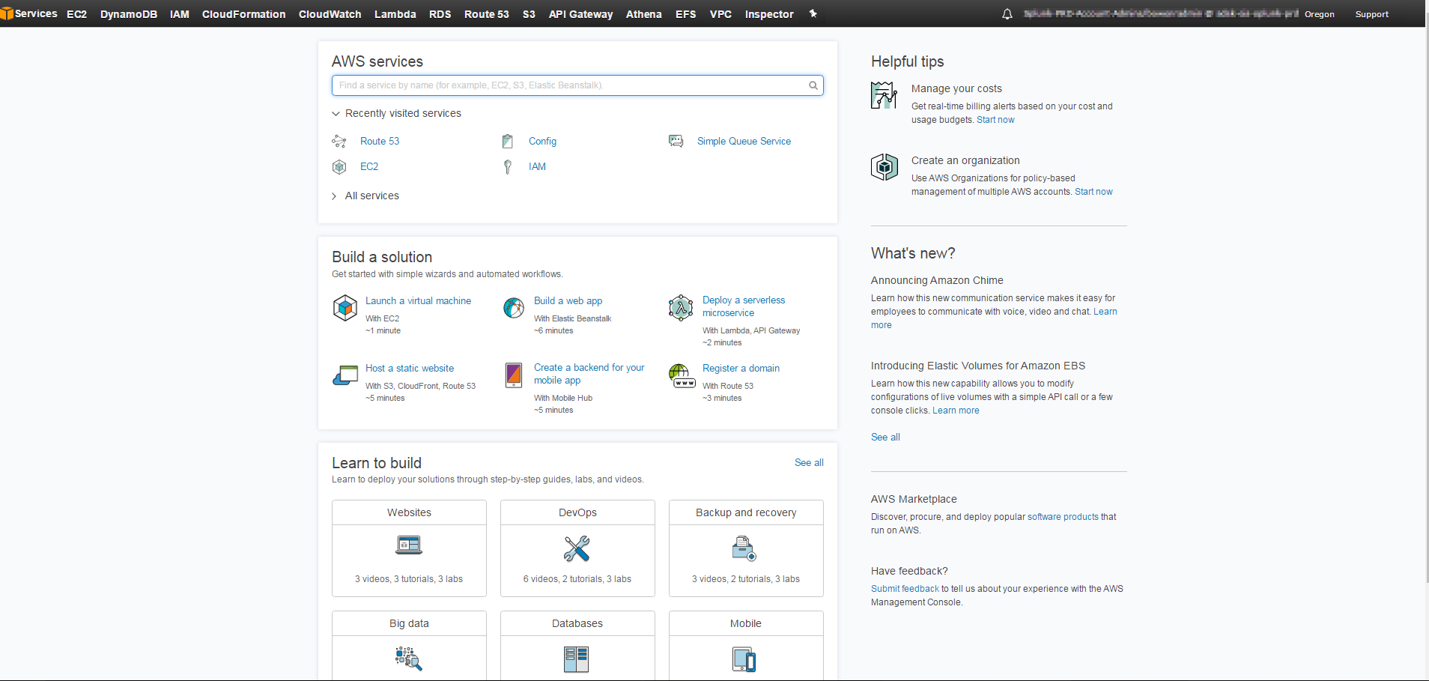Click the Simple Queue Service icon
Image resolution: width=1429 pixels, height=681 pixels.
point(676,141)
